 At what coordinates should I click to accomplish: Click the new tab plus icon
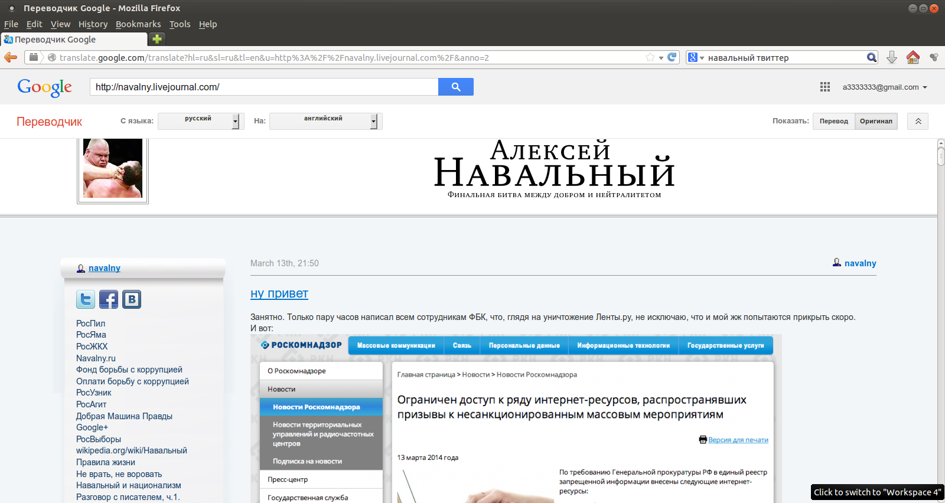[x=157, y=39]
